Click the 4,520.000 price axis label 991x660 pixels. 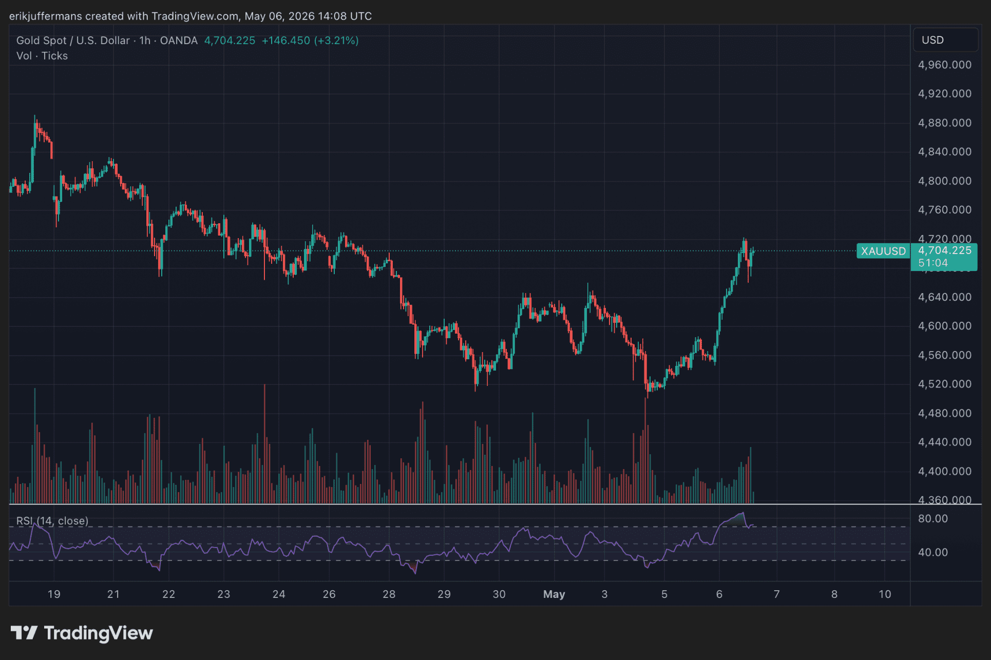(x=945, y=383)
